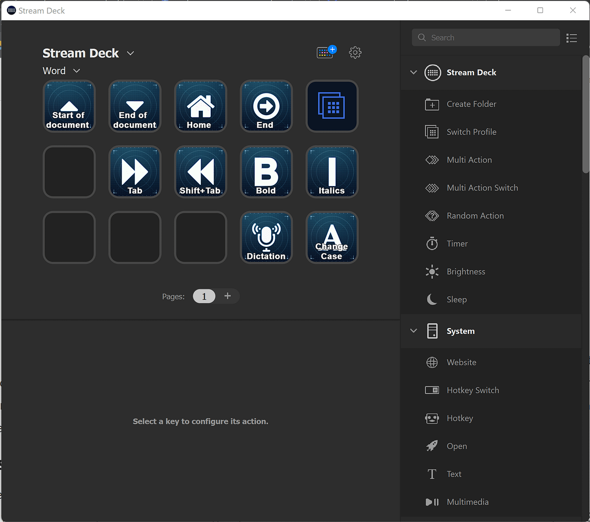Select the End of document key
This screenshot has height=522, width=590.
point(135,106)
